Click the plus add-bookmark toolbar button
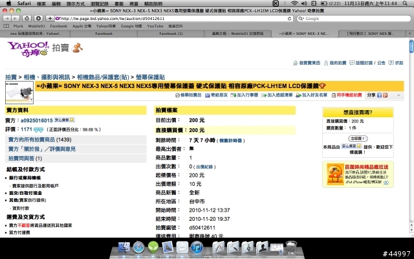This screenshot has width=414, height=259. coord(50,19)
